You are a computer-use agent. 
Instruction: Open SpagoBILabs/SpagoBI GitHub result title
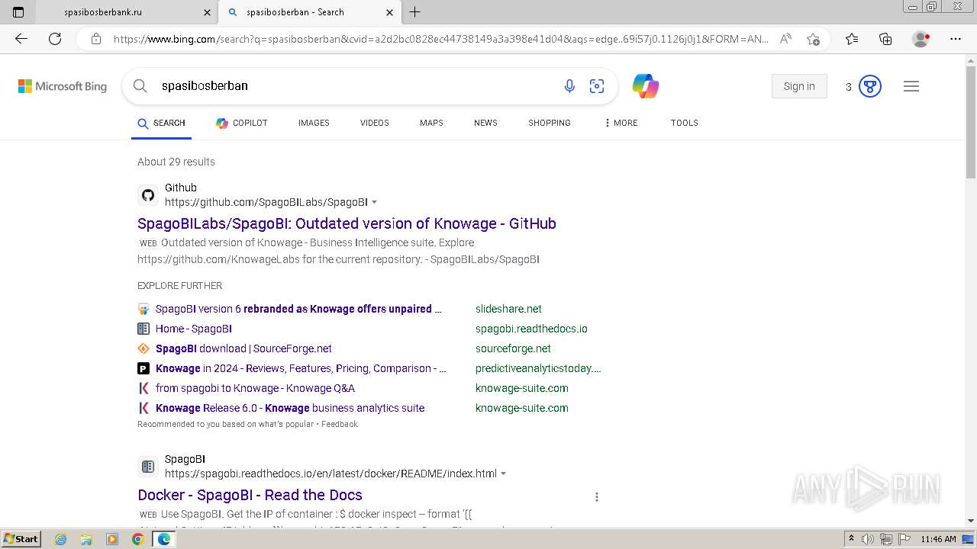[x=347, y=223]
